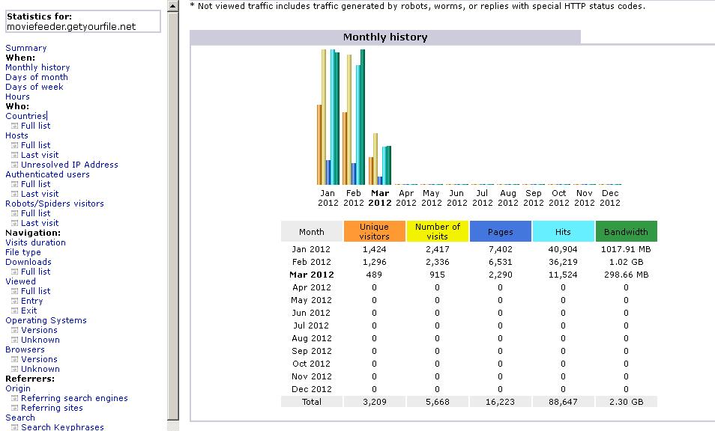Click the icon next to Viewed Entry
Image resolution: width=715 pixels, height=431 pixels.
tap(14, 301)
